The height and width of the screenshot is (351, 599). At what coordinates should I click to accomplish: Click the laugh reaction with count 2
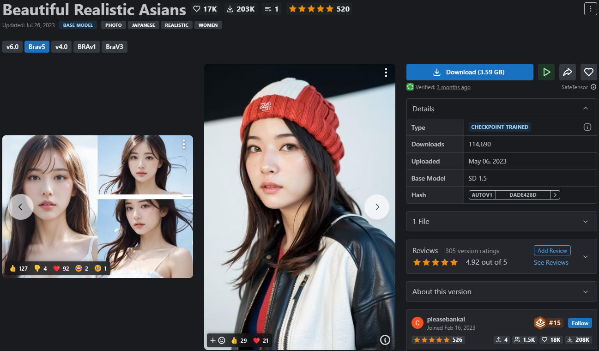82,268
